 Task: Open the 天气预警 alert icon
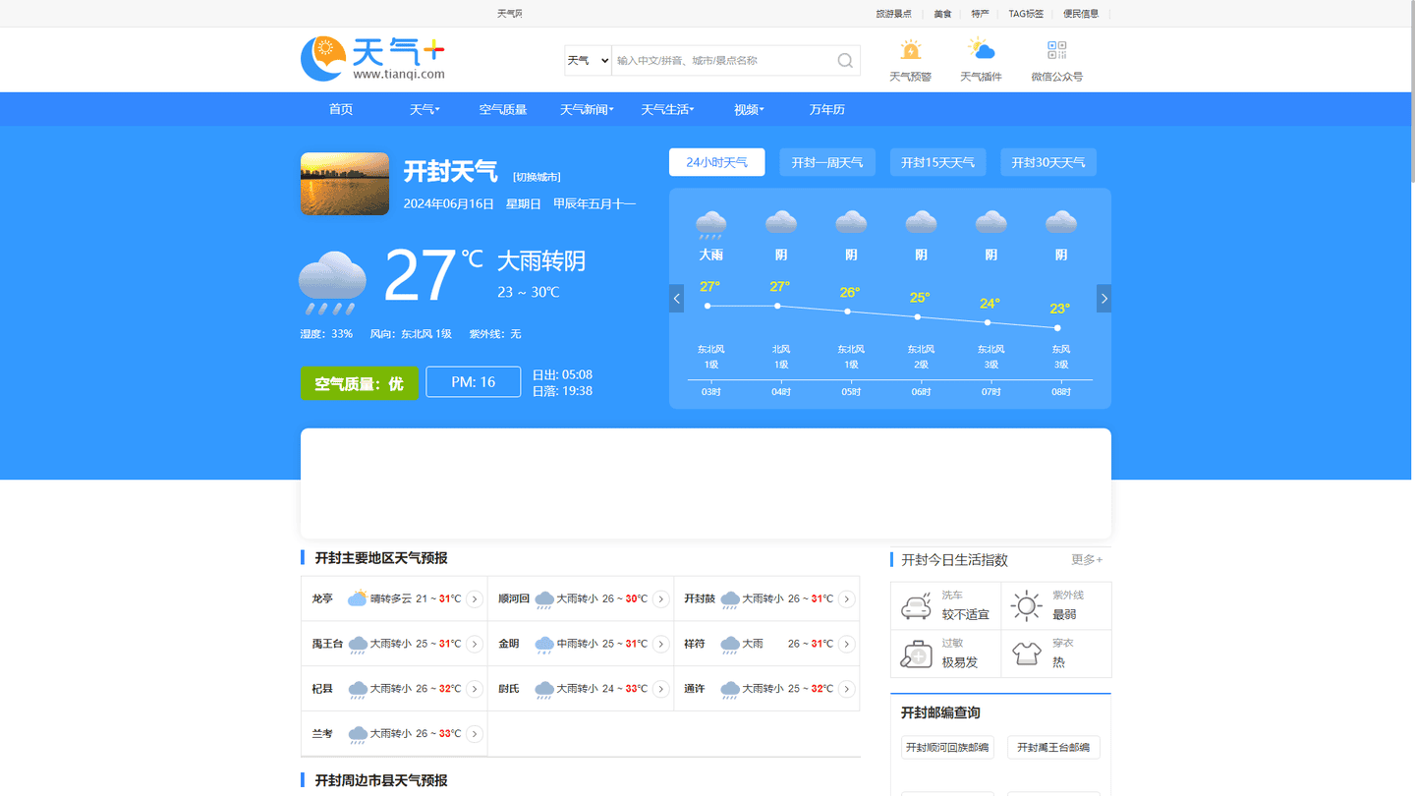click(911, 50)
